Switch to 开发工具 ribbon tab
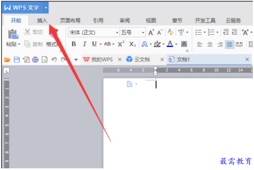 (205, 21)
